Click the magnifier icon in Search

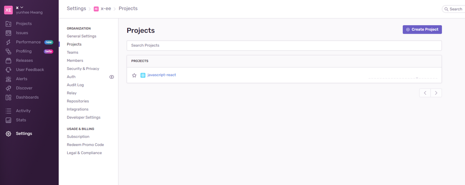[446, 9]
